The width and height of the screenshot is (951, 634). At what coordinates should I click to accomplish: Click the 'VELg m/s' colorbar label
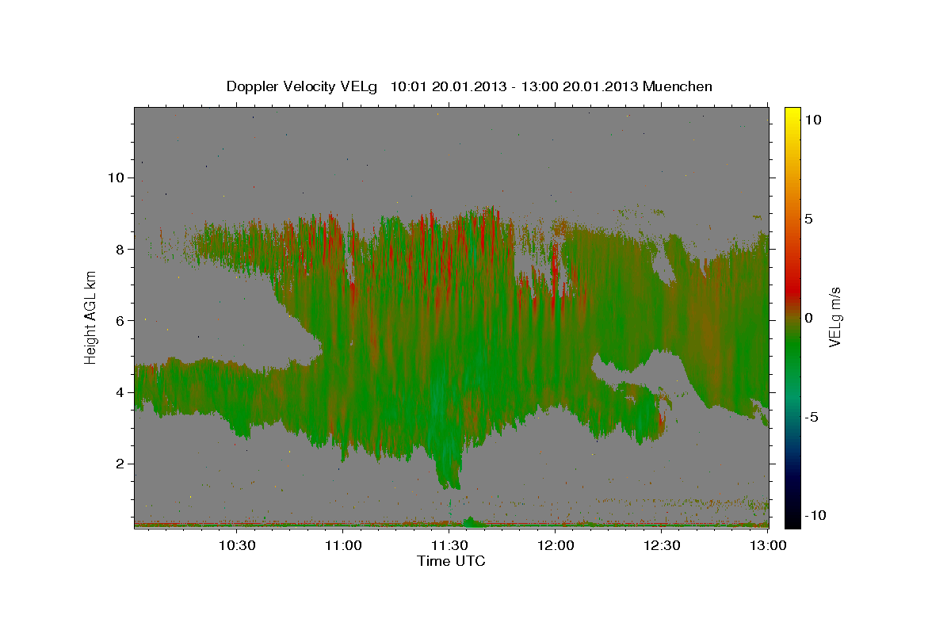point(835,317)
